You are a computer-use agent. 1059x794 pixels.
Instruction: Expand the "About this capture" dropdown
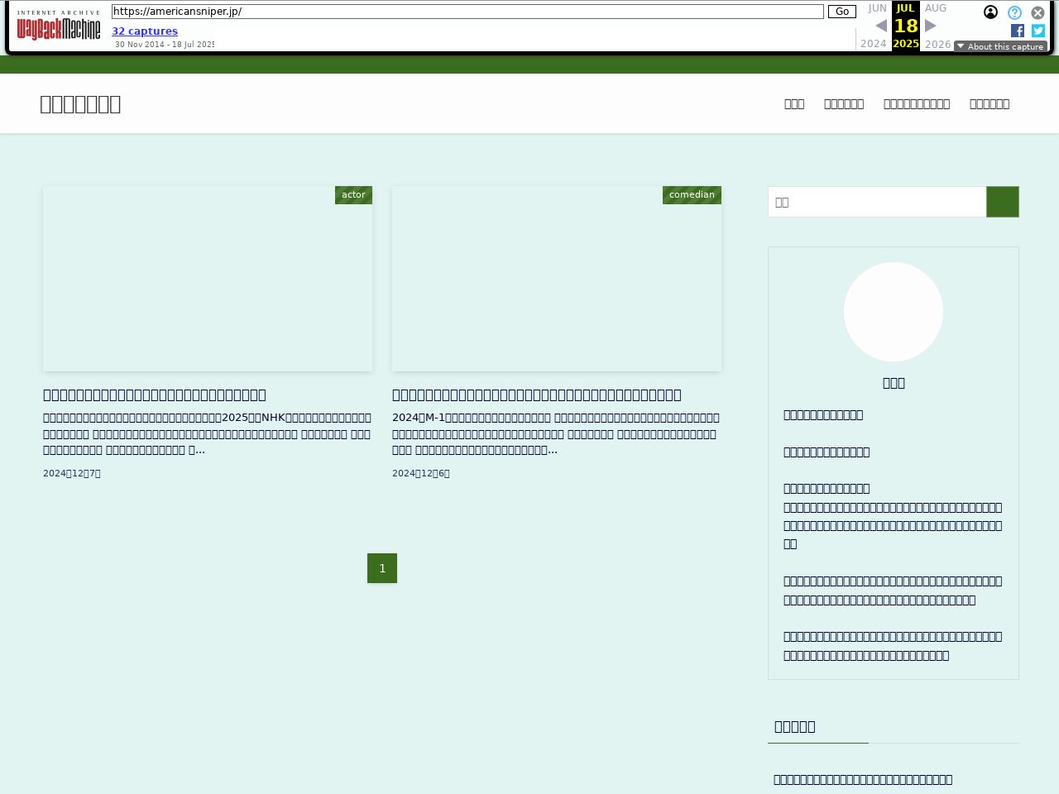click(x=1000, y=46)
